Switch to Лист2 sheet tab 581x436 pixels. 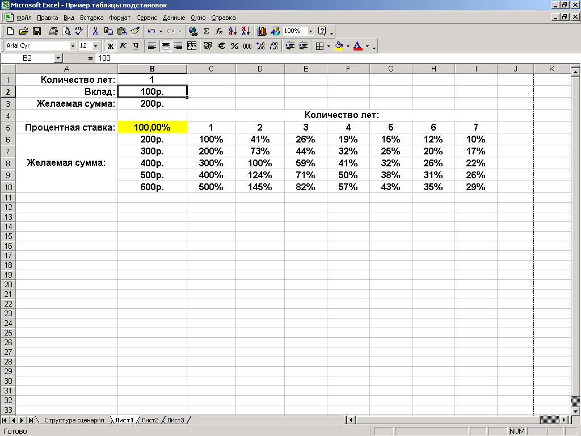150,420
